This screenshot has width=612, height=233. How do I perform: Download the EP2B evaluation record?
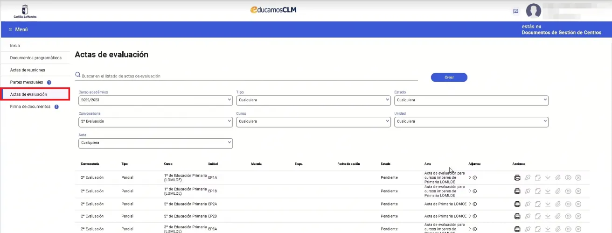548,216
